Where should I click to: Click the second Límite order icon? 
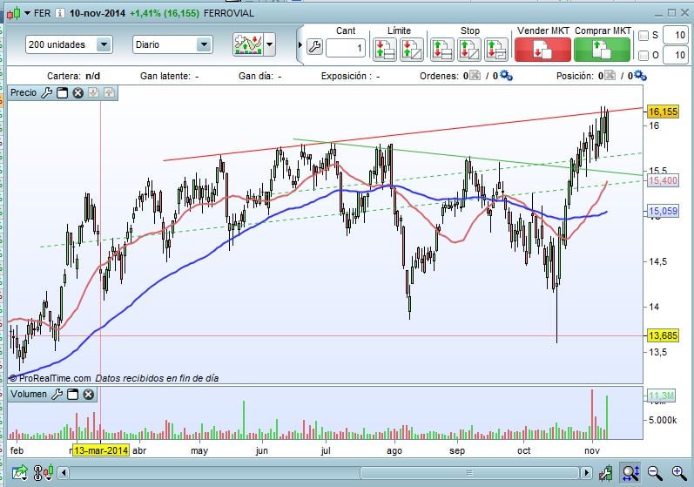pyautogui.click(x=412, y=49)
